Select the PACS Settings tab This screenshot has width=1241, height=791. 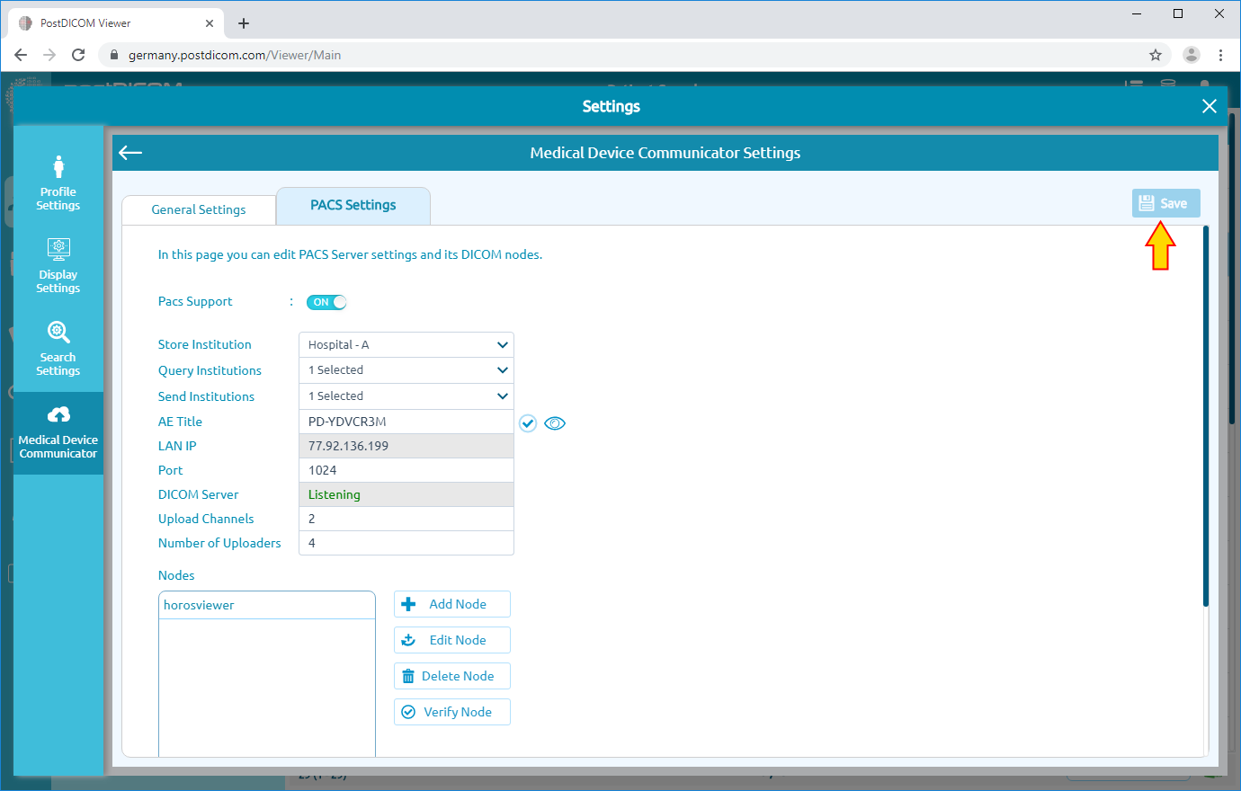(353, 205)
